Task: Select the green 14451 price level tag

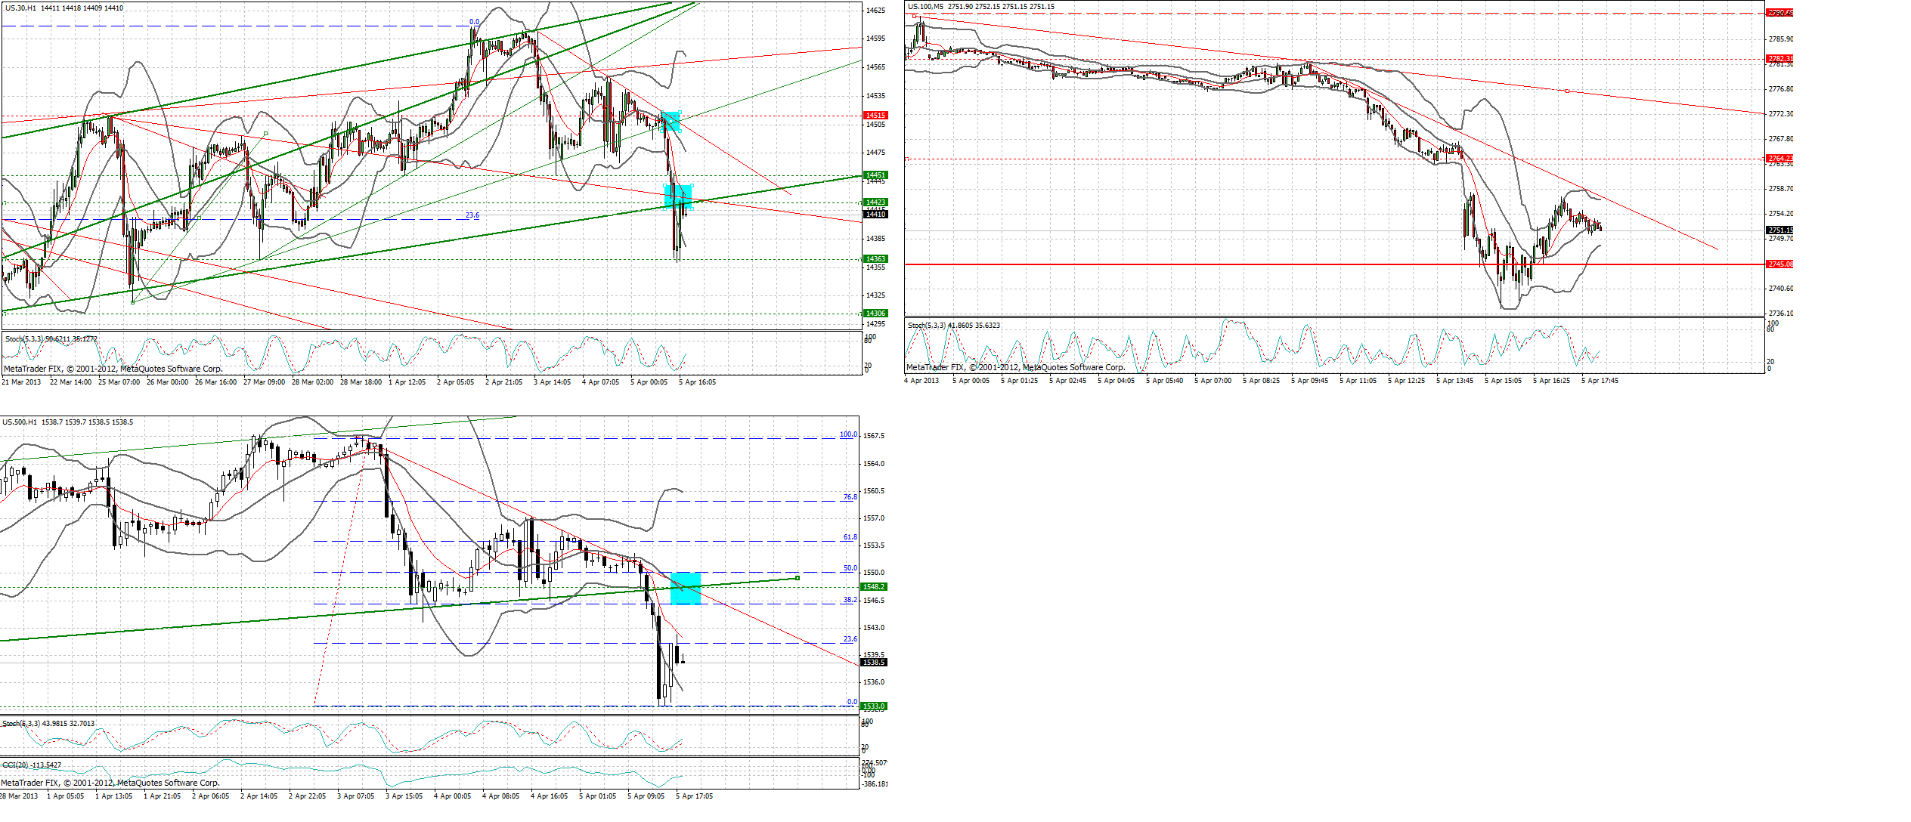Action: click(875, 175)
